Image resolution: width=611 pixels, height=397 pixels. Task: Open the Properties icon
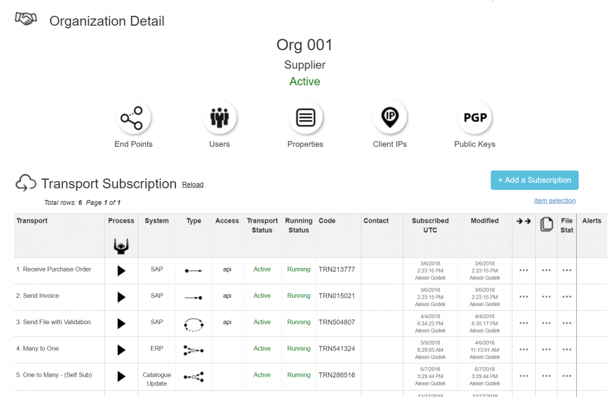tap(305, 117)
